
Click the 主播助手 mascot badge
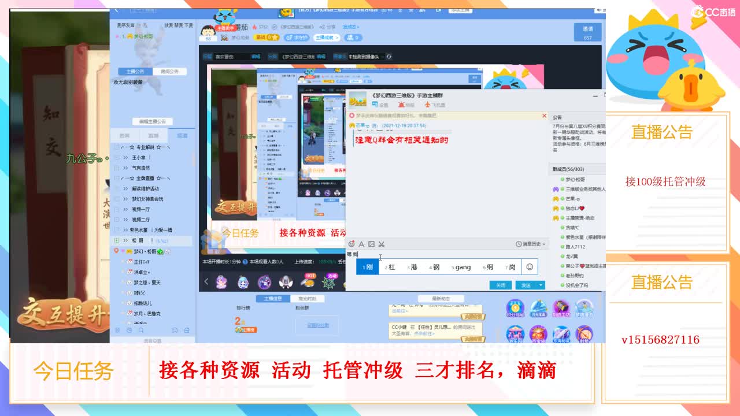point(225,28)
